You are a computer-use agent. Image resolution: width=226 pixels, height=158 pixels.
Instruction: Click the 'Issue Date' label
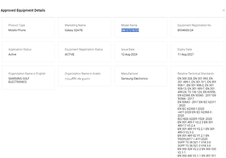[128, 49]
